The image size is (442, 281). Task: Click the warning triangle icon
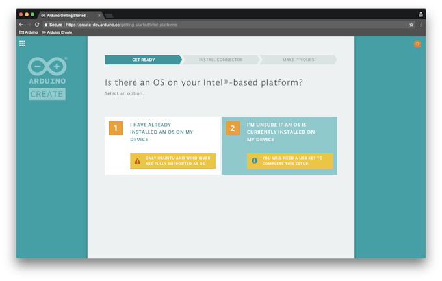tap(137, 161)
